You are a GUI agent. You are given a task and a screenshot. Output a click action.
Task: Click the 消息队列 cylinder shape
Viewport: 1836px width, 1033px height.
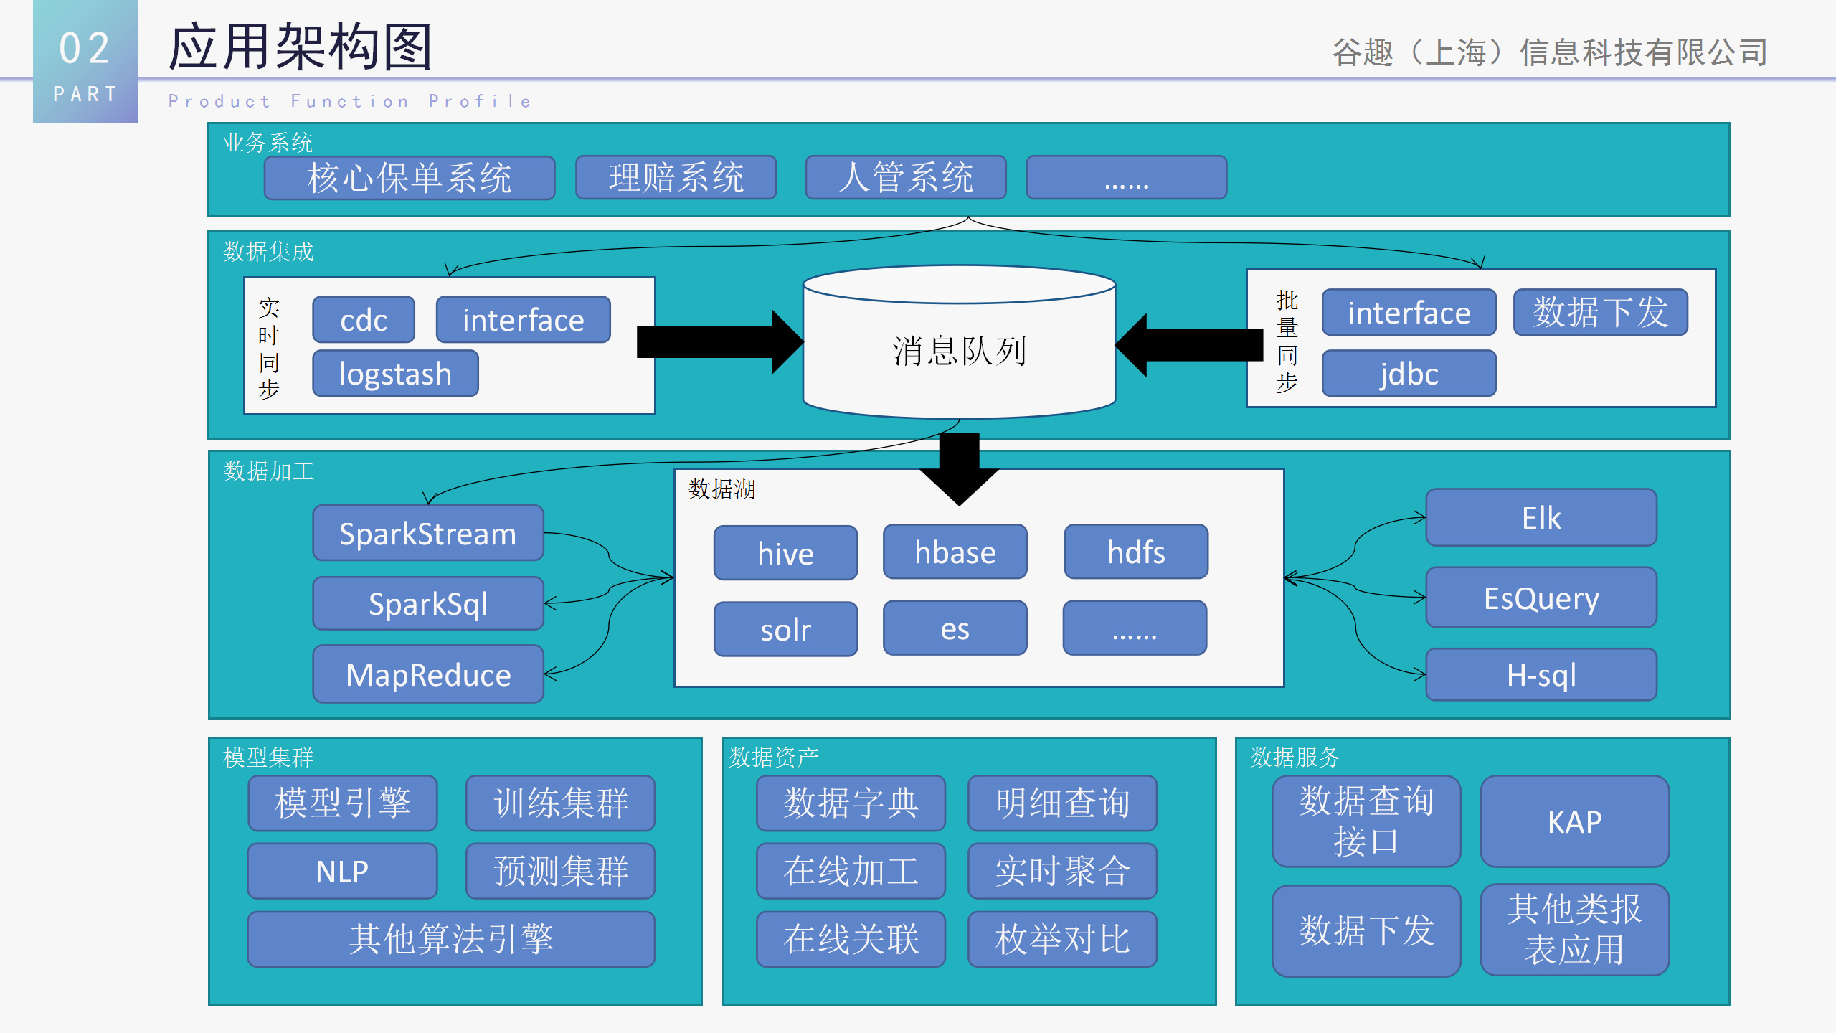click(x=959, y=352)
